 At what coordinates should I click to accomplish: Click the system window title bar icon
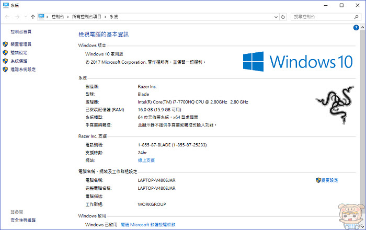point(6,5)
